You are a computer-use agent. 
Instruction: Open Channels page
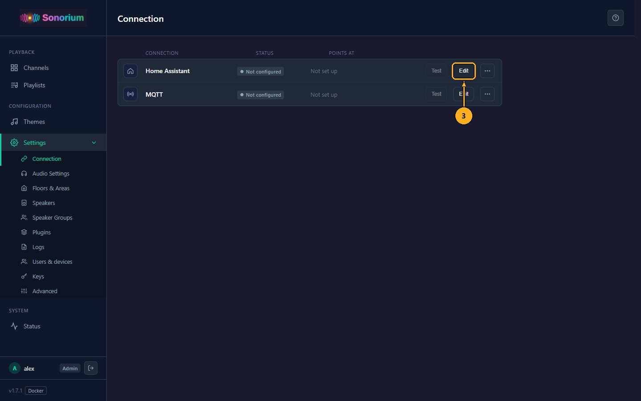53,68
